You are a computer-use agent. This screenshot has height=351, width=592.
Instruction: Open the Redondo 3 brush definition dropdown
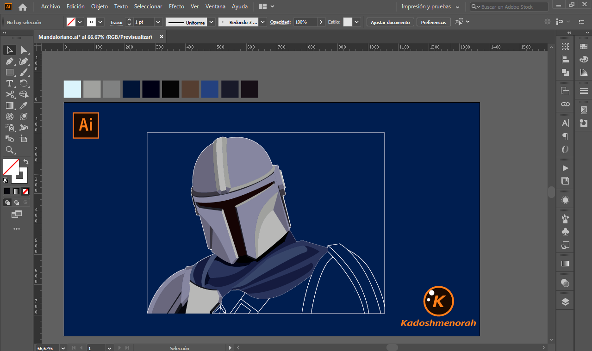(263, 22)
